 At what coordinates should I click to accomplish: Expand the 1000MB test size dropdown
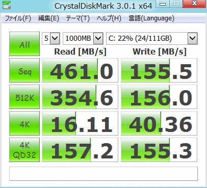[83, 38]
